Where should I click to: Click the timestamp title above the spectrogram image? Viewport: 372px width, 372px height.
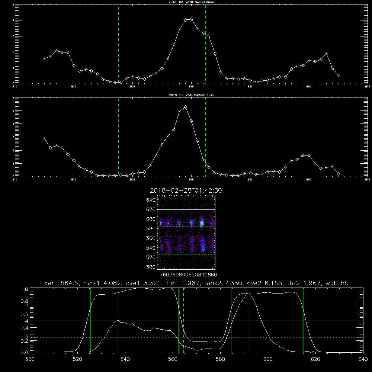186,190
